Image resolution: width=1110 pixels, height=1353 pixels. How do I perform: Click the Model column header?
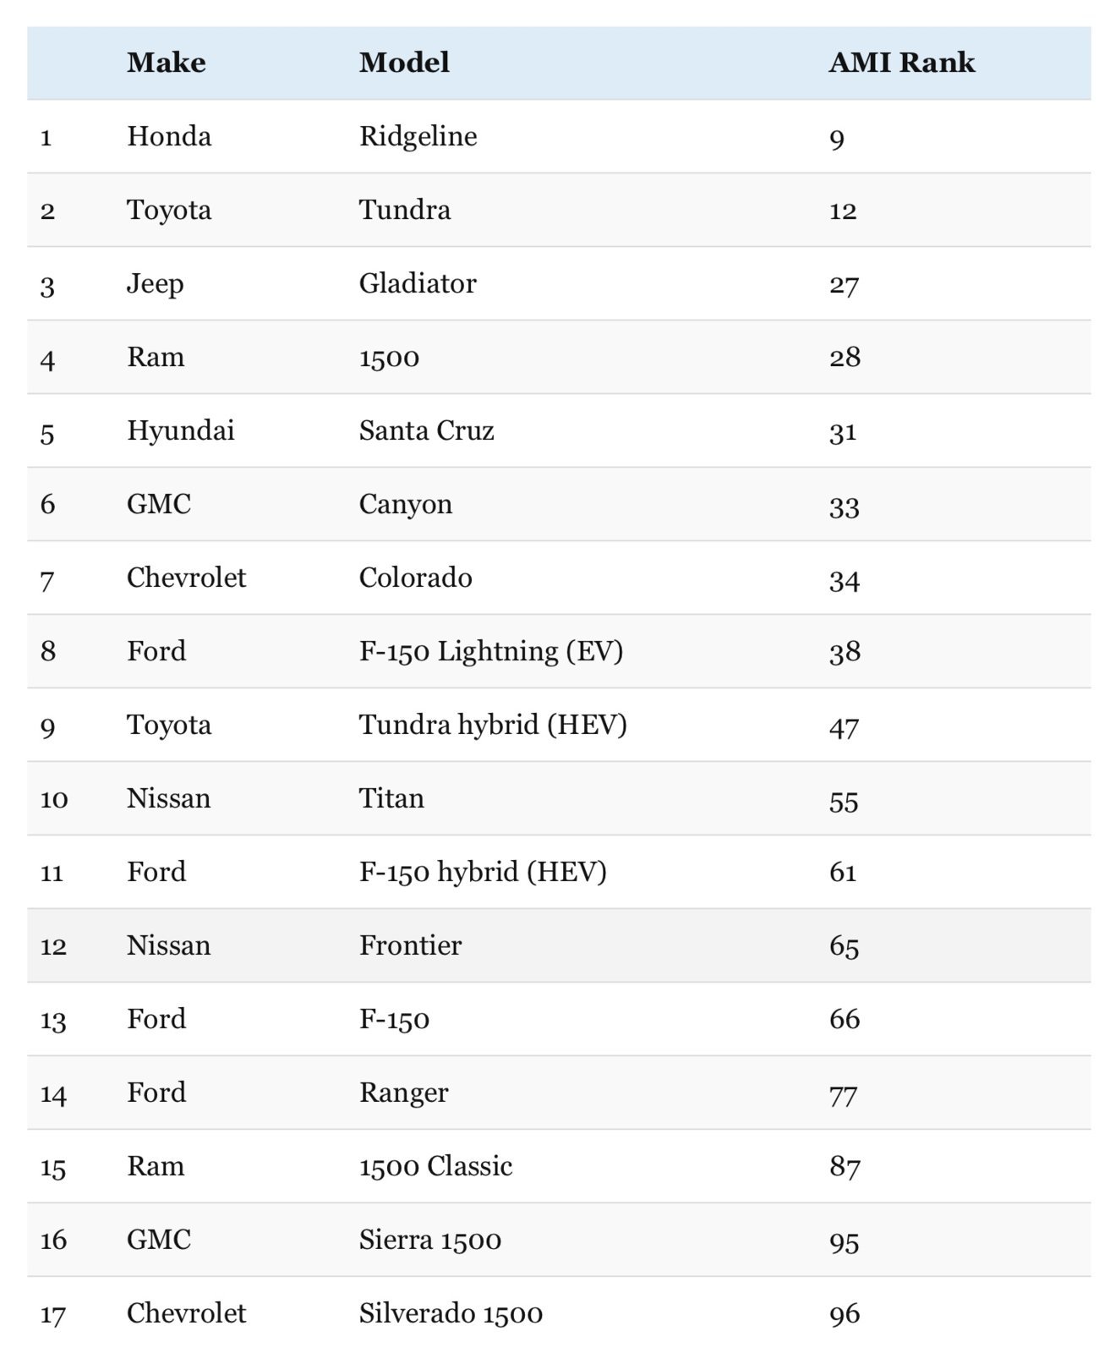404,63
